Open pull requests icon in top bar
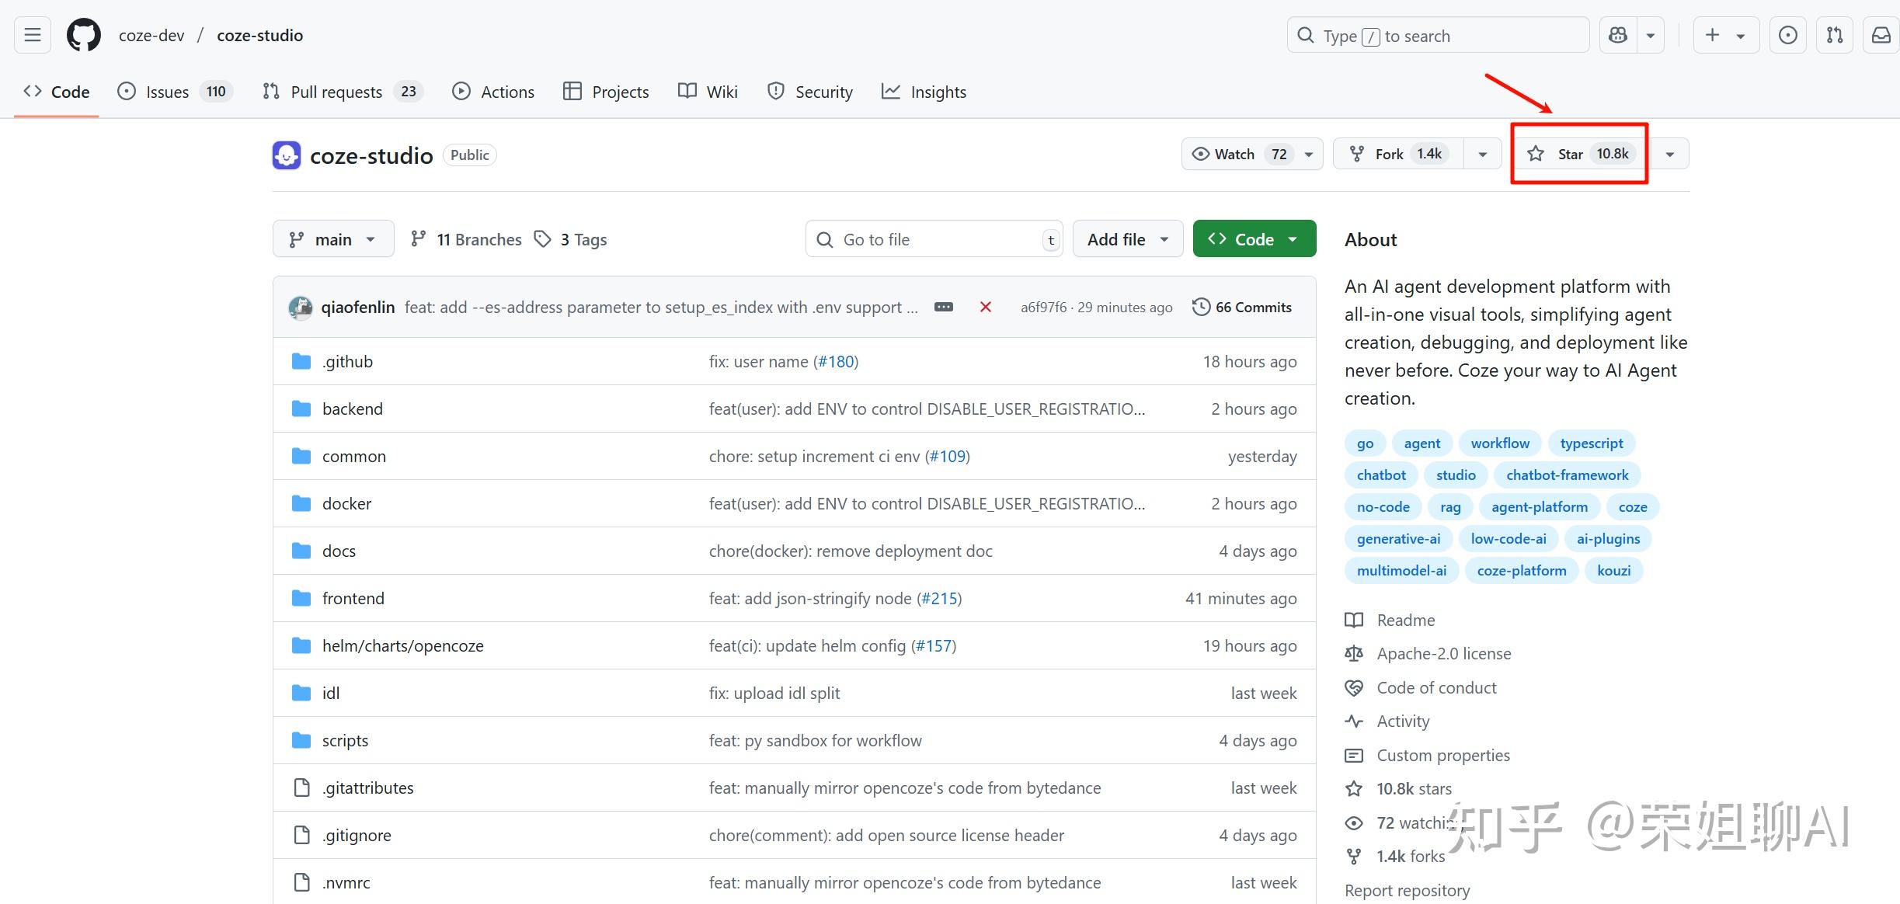The height and width of the screenshot is (904, 1900). click(1834, 36)
